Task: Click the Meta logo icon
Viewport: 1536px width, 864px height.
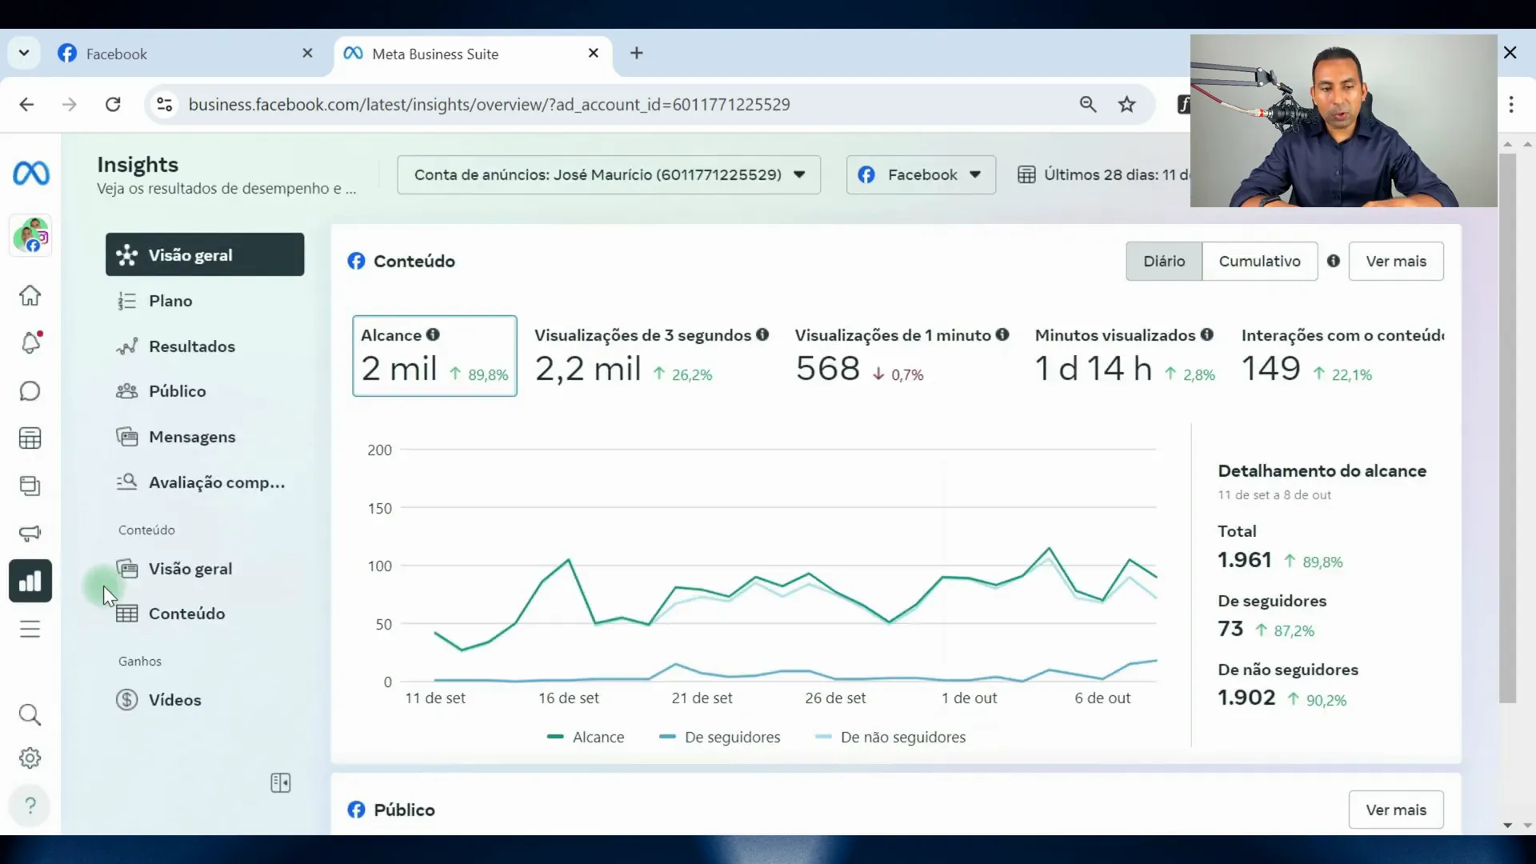Action: coord(31,173)
